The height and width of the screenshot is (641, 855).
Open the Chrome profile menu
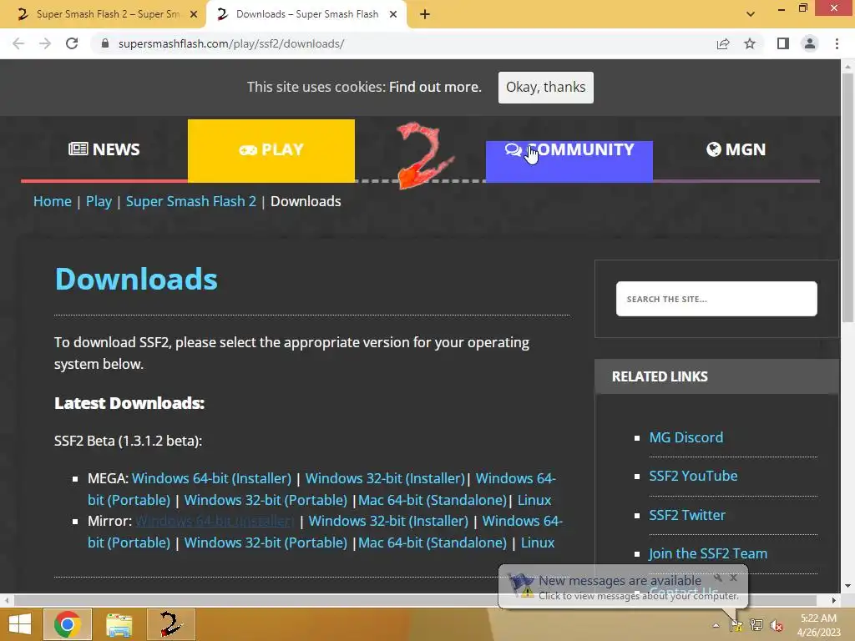pos(810,43)
